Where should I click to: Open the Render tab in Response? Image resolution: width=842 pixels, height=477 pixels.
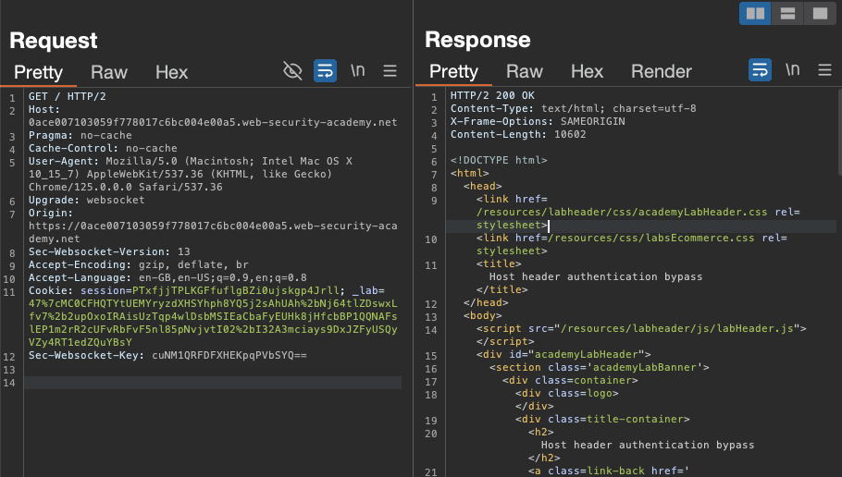661,72
